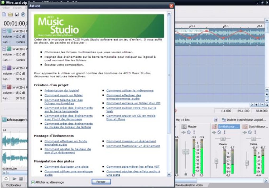Click the loop playback button in Découpage panel
269x188 pixels.
(x=6, y=179)
